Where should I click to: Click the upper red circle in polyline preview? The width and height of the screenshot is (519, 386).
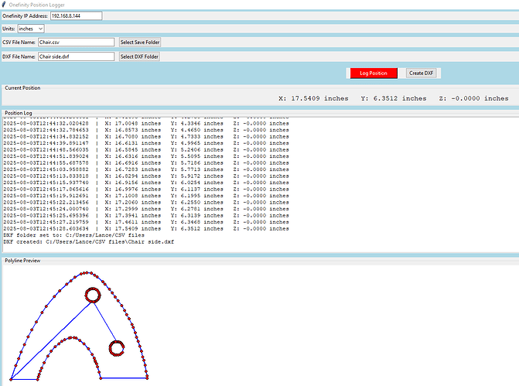click(93, 295)
